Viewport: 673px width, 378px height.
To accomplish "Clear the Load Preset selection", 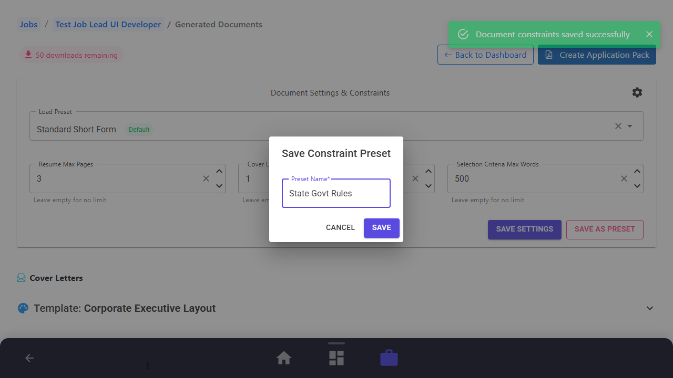I will coord(618,126).
